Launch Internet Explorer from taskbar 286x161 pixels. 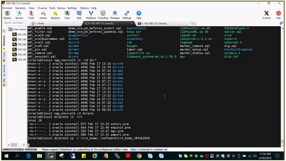point(29,156)
